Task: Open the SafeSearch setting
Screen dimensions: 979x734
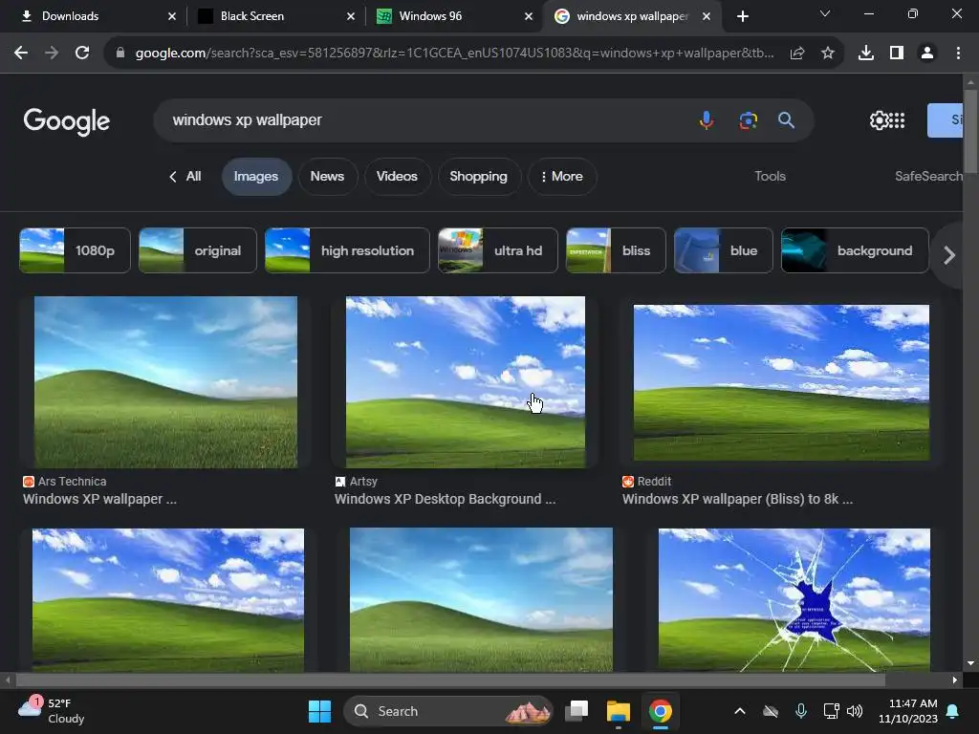Action: pyautogui.click(x=928, y=176)
